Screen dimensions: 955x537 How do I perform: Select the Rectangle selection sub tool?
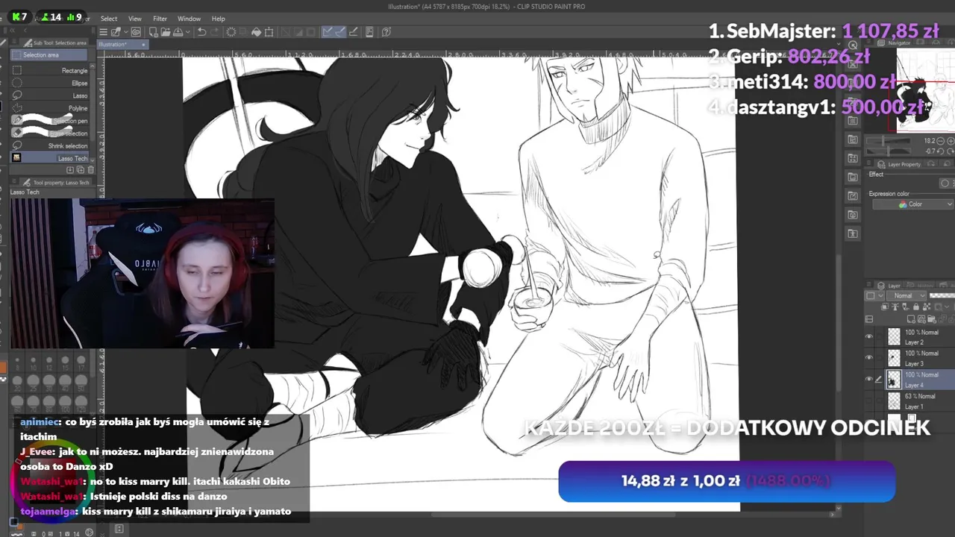tap(50, 70)
